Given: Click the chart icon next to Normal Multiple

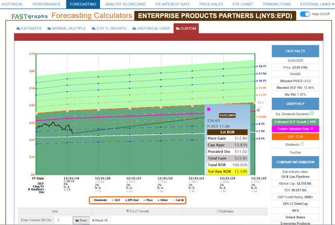Looking at the screenshot, I should tap(49, 28).
